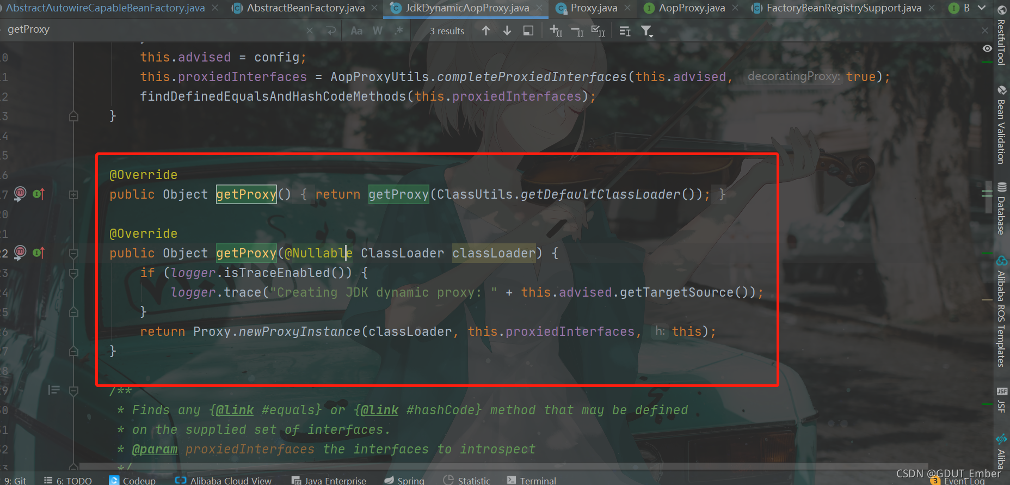The width and height of the screenshot is (1010, 485).
Task: Open the RestfulTool side panel
Action: [x=1001, y=35]
